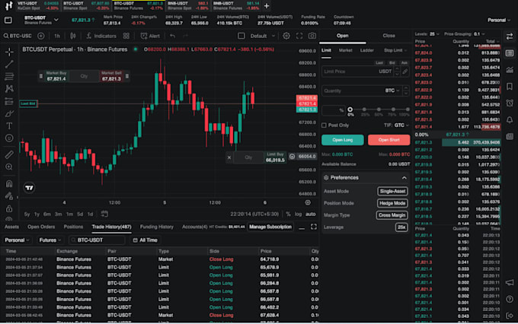Viewport: 518px width, 324px height.
Task: Select the ruler measure tool
Action: (9, 154)
